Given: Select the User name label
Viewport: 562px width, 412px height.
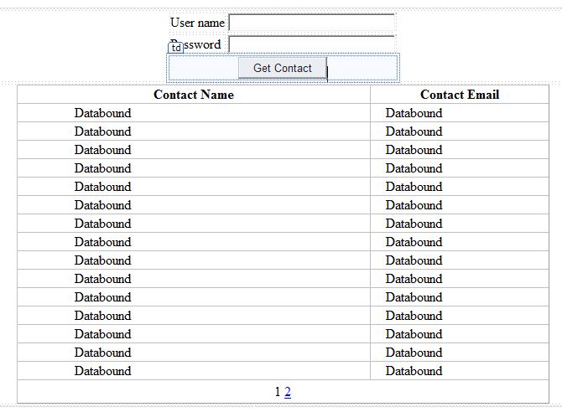Looking at the screenshot, I should click(x=197, y=23).
